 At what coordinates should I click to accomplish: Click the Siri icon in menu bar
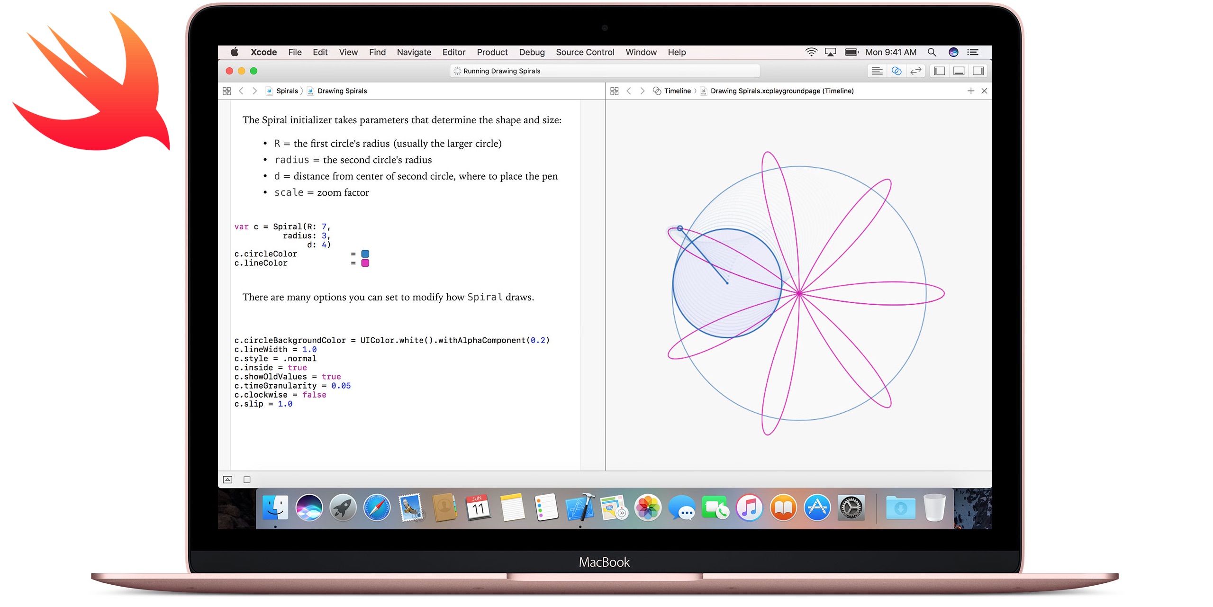[x=953, y=52]
